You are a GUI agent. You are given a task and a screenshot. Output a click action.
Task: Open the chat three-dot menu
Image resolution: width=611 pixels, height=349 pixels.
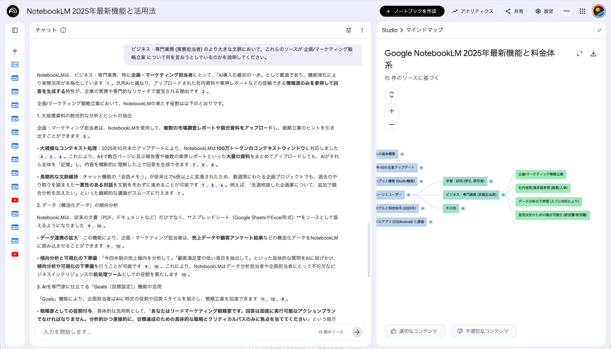(x=362, y=30)
